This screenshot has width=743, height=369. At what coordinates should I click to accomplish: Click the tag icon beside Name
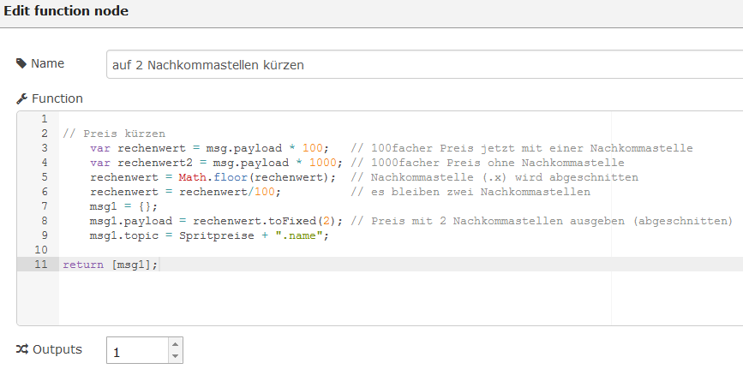(21, 63)
